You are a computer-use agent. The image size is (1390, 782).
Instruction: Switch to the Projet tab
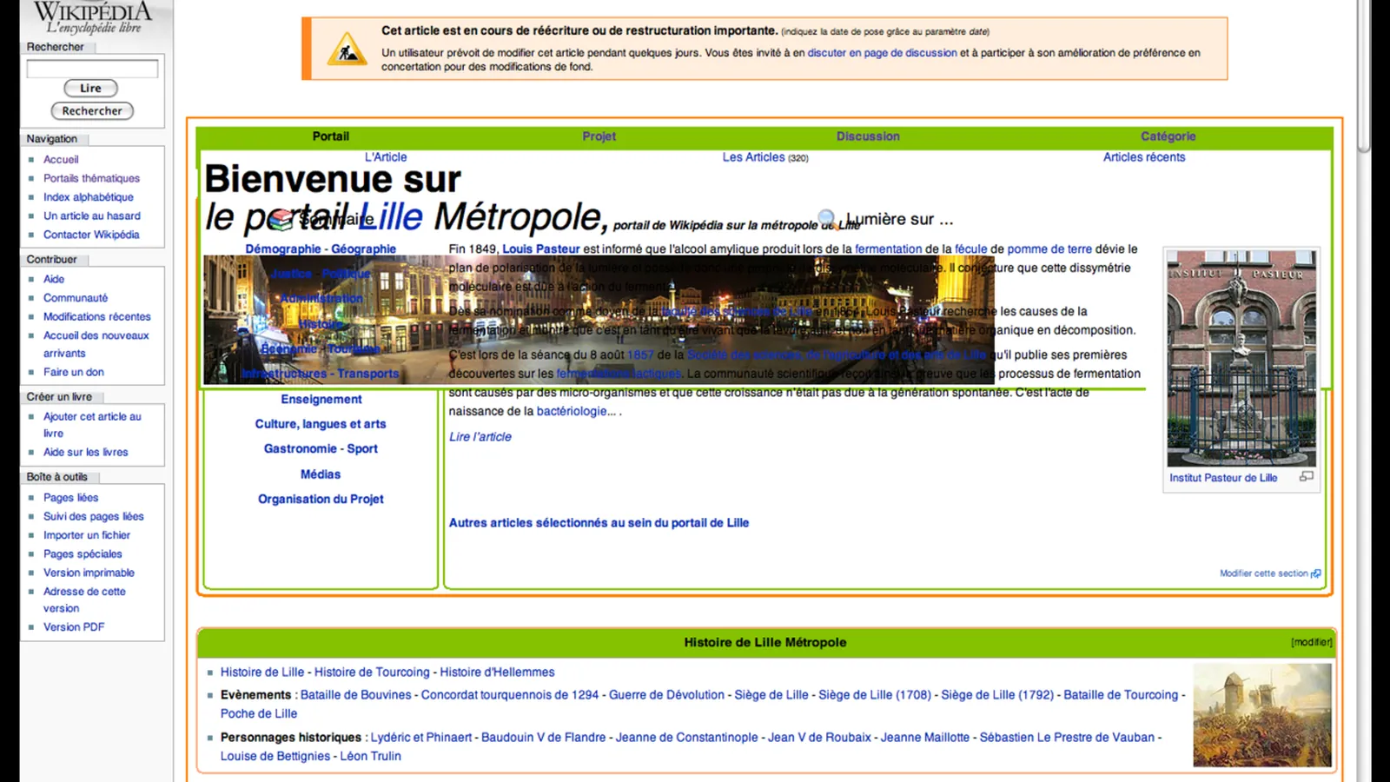599,136
